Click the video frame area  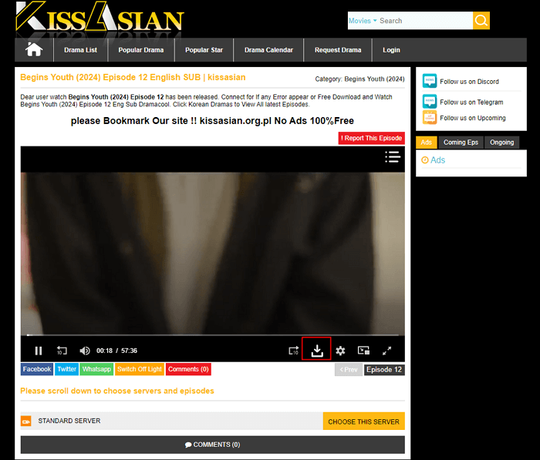(212, 253)
